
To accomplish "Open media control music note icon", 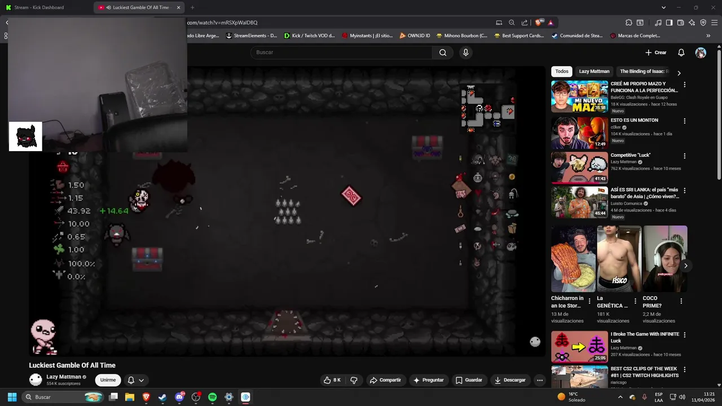I will point(658,23).
